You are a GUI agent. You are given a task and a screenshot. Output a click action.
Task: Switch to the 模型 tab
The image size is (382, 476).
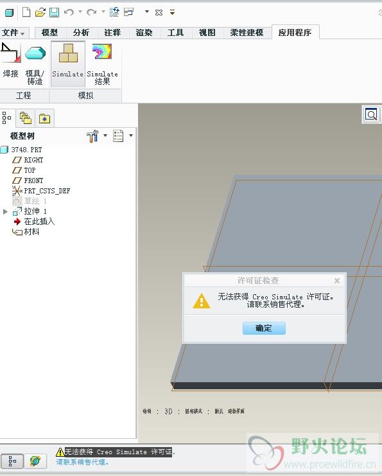click(49, 33)
